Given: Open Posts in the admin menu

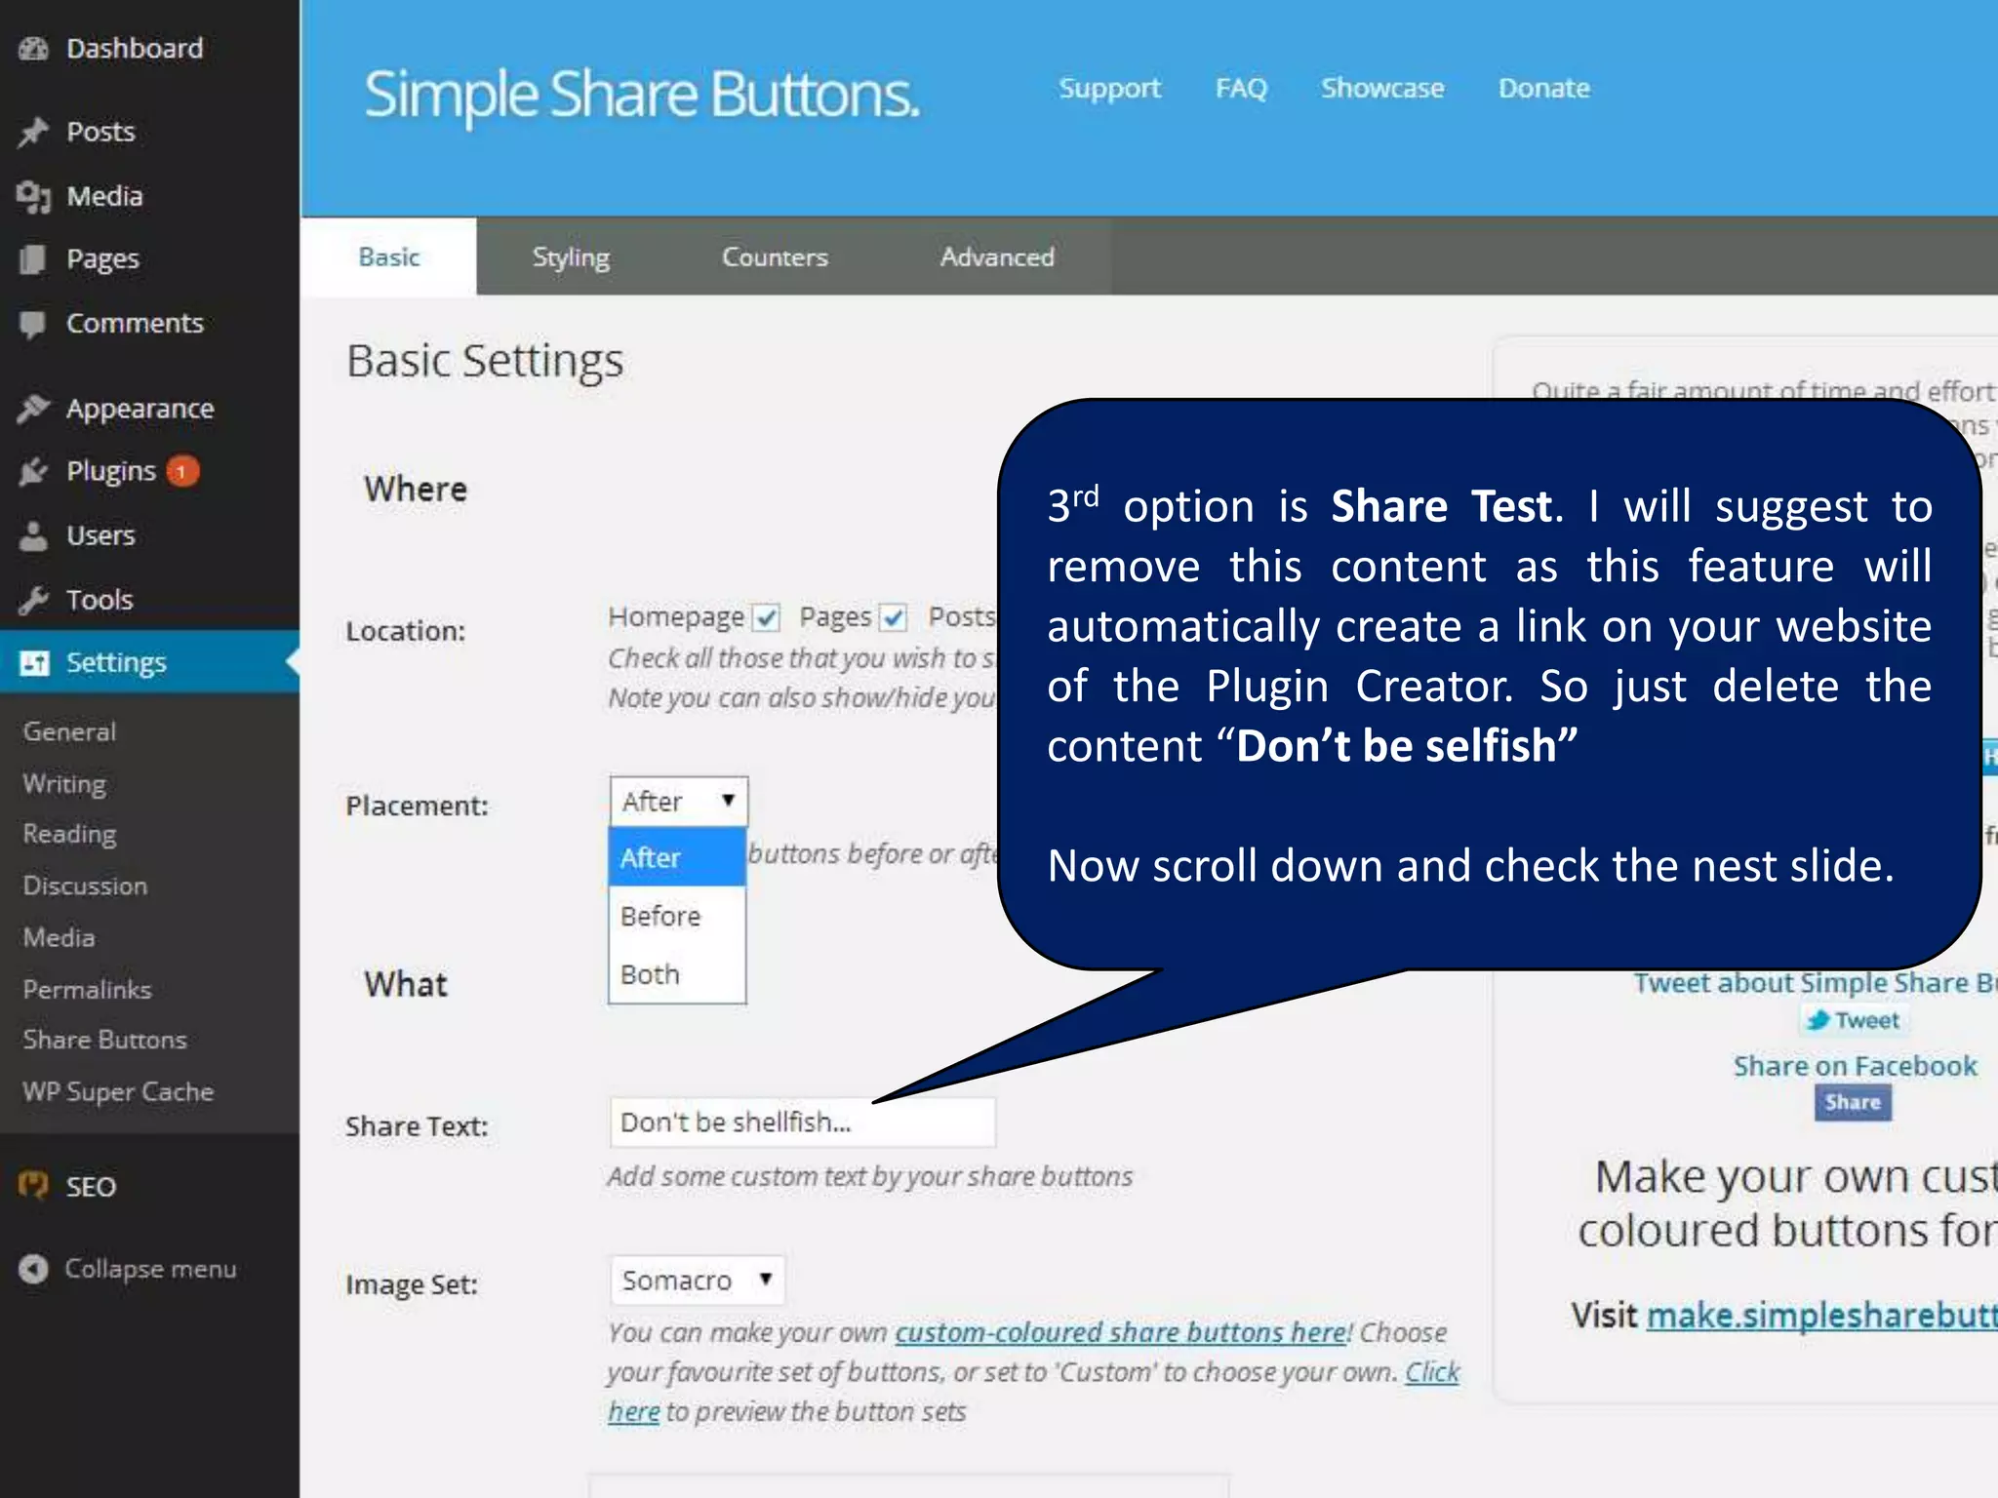Looking at the screenshot, I should tap(100, 132).
